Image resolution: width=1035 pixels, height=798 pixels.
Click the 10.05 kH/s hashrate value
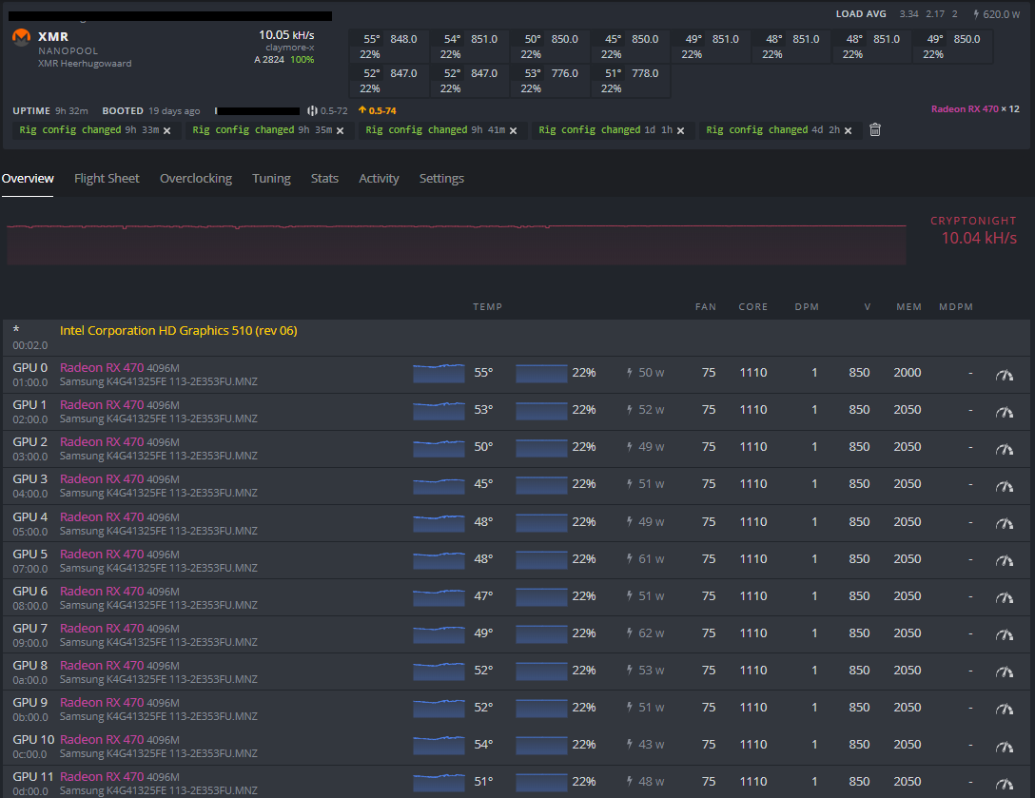[286, 35]
